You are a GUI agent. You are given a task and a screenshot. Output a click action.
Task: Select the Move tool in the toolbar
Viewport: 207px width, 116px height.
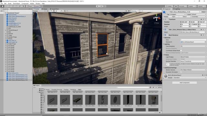point(6,6)
